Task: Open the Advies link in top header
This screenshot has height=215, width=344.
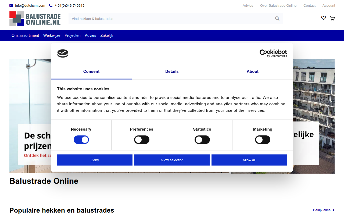Action: pyautogui.click(x=248, y=5)
